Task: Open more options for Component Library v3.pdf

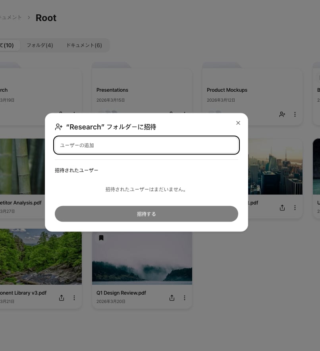Action: click(x=74, y=298)
